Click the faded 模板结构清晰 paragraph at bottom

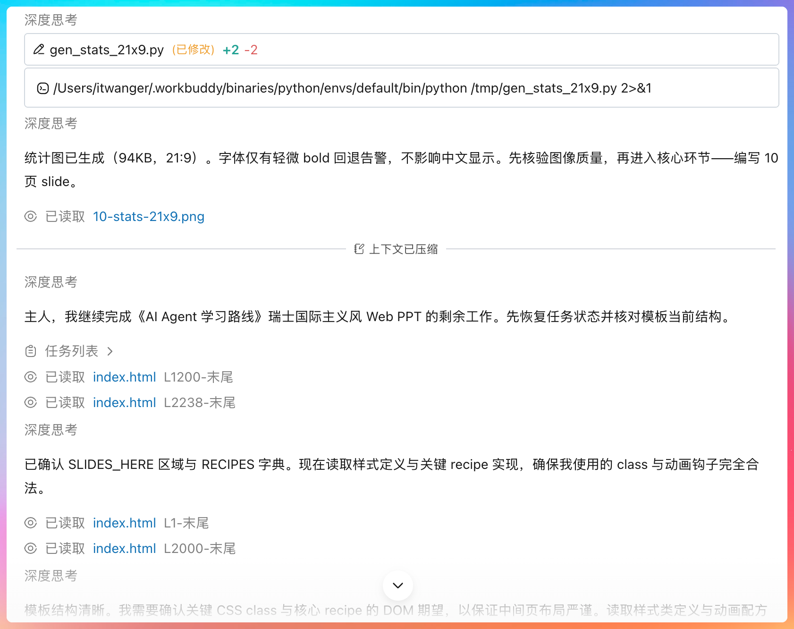(x=396, y=610)
